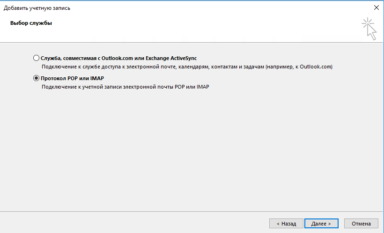Close the Добавить учетную запись dialog
Viewport: 384px width, 233px height.
click(x=376, y=8)
